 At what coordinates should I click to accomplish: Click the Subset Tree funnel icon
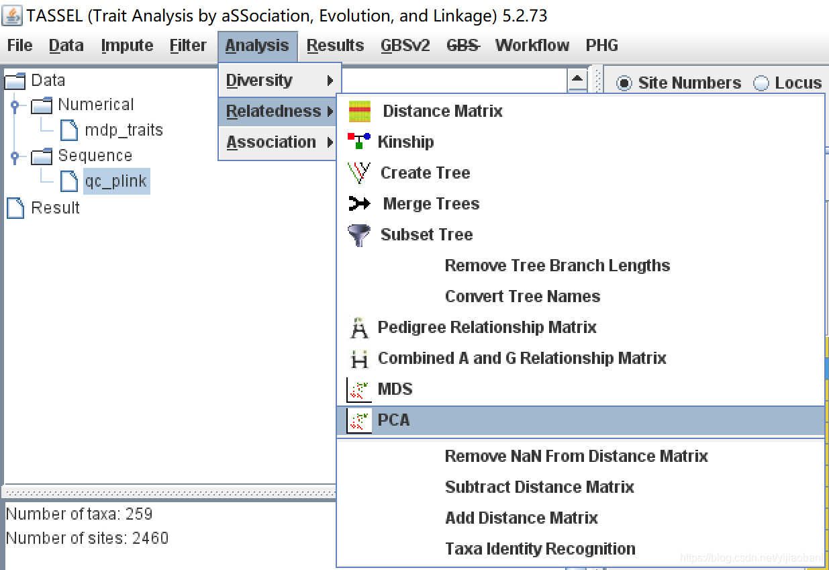[359, 235]
